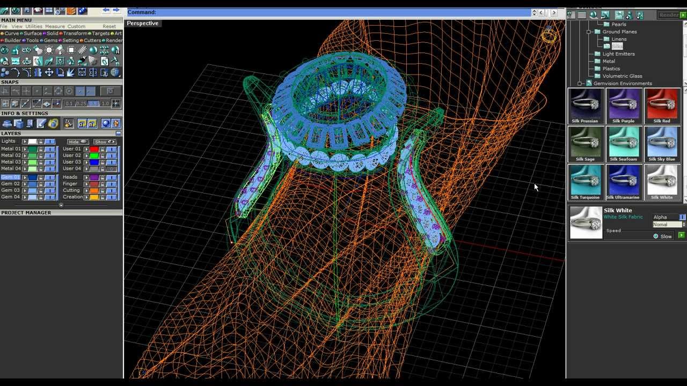Click the scissors trim icon

click(104, 72)
